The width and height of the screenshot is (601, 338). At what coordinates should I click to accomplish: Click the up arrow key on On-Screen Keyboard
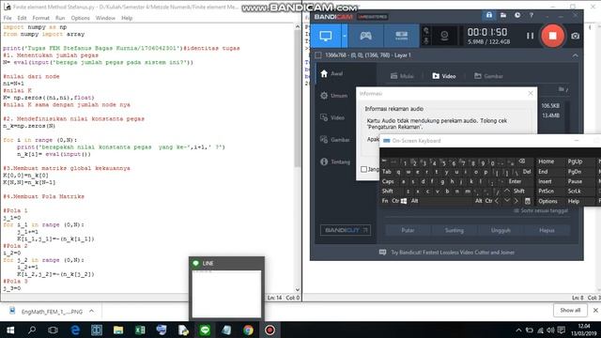507,191
